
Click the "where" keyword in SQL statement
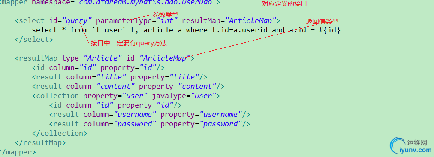(196, 30)
